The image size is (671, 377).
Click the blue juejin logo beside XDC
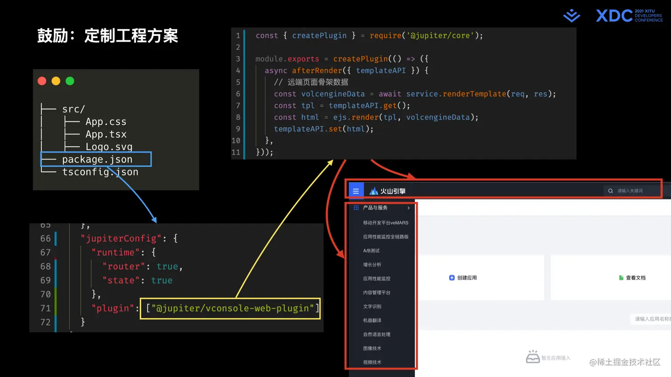pos(572,16)
